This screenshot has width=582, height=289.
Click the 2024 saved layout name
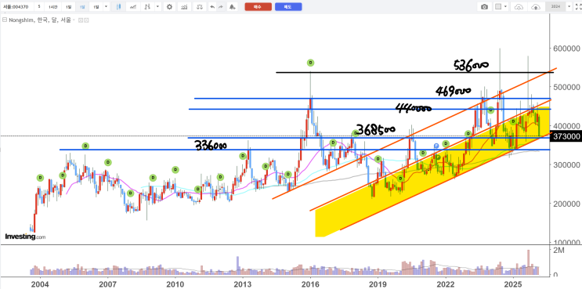(x=555, y=7)
